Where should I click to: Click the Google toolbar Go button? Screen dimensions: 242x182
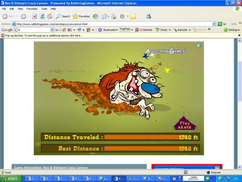57,30
